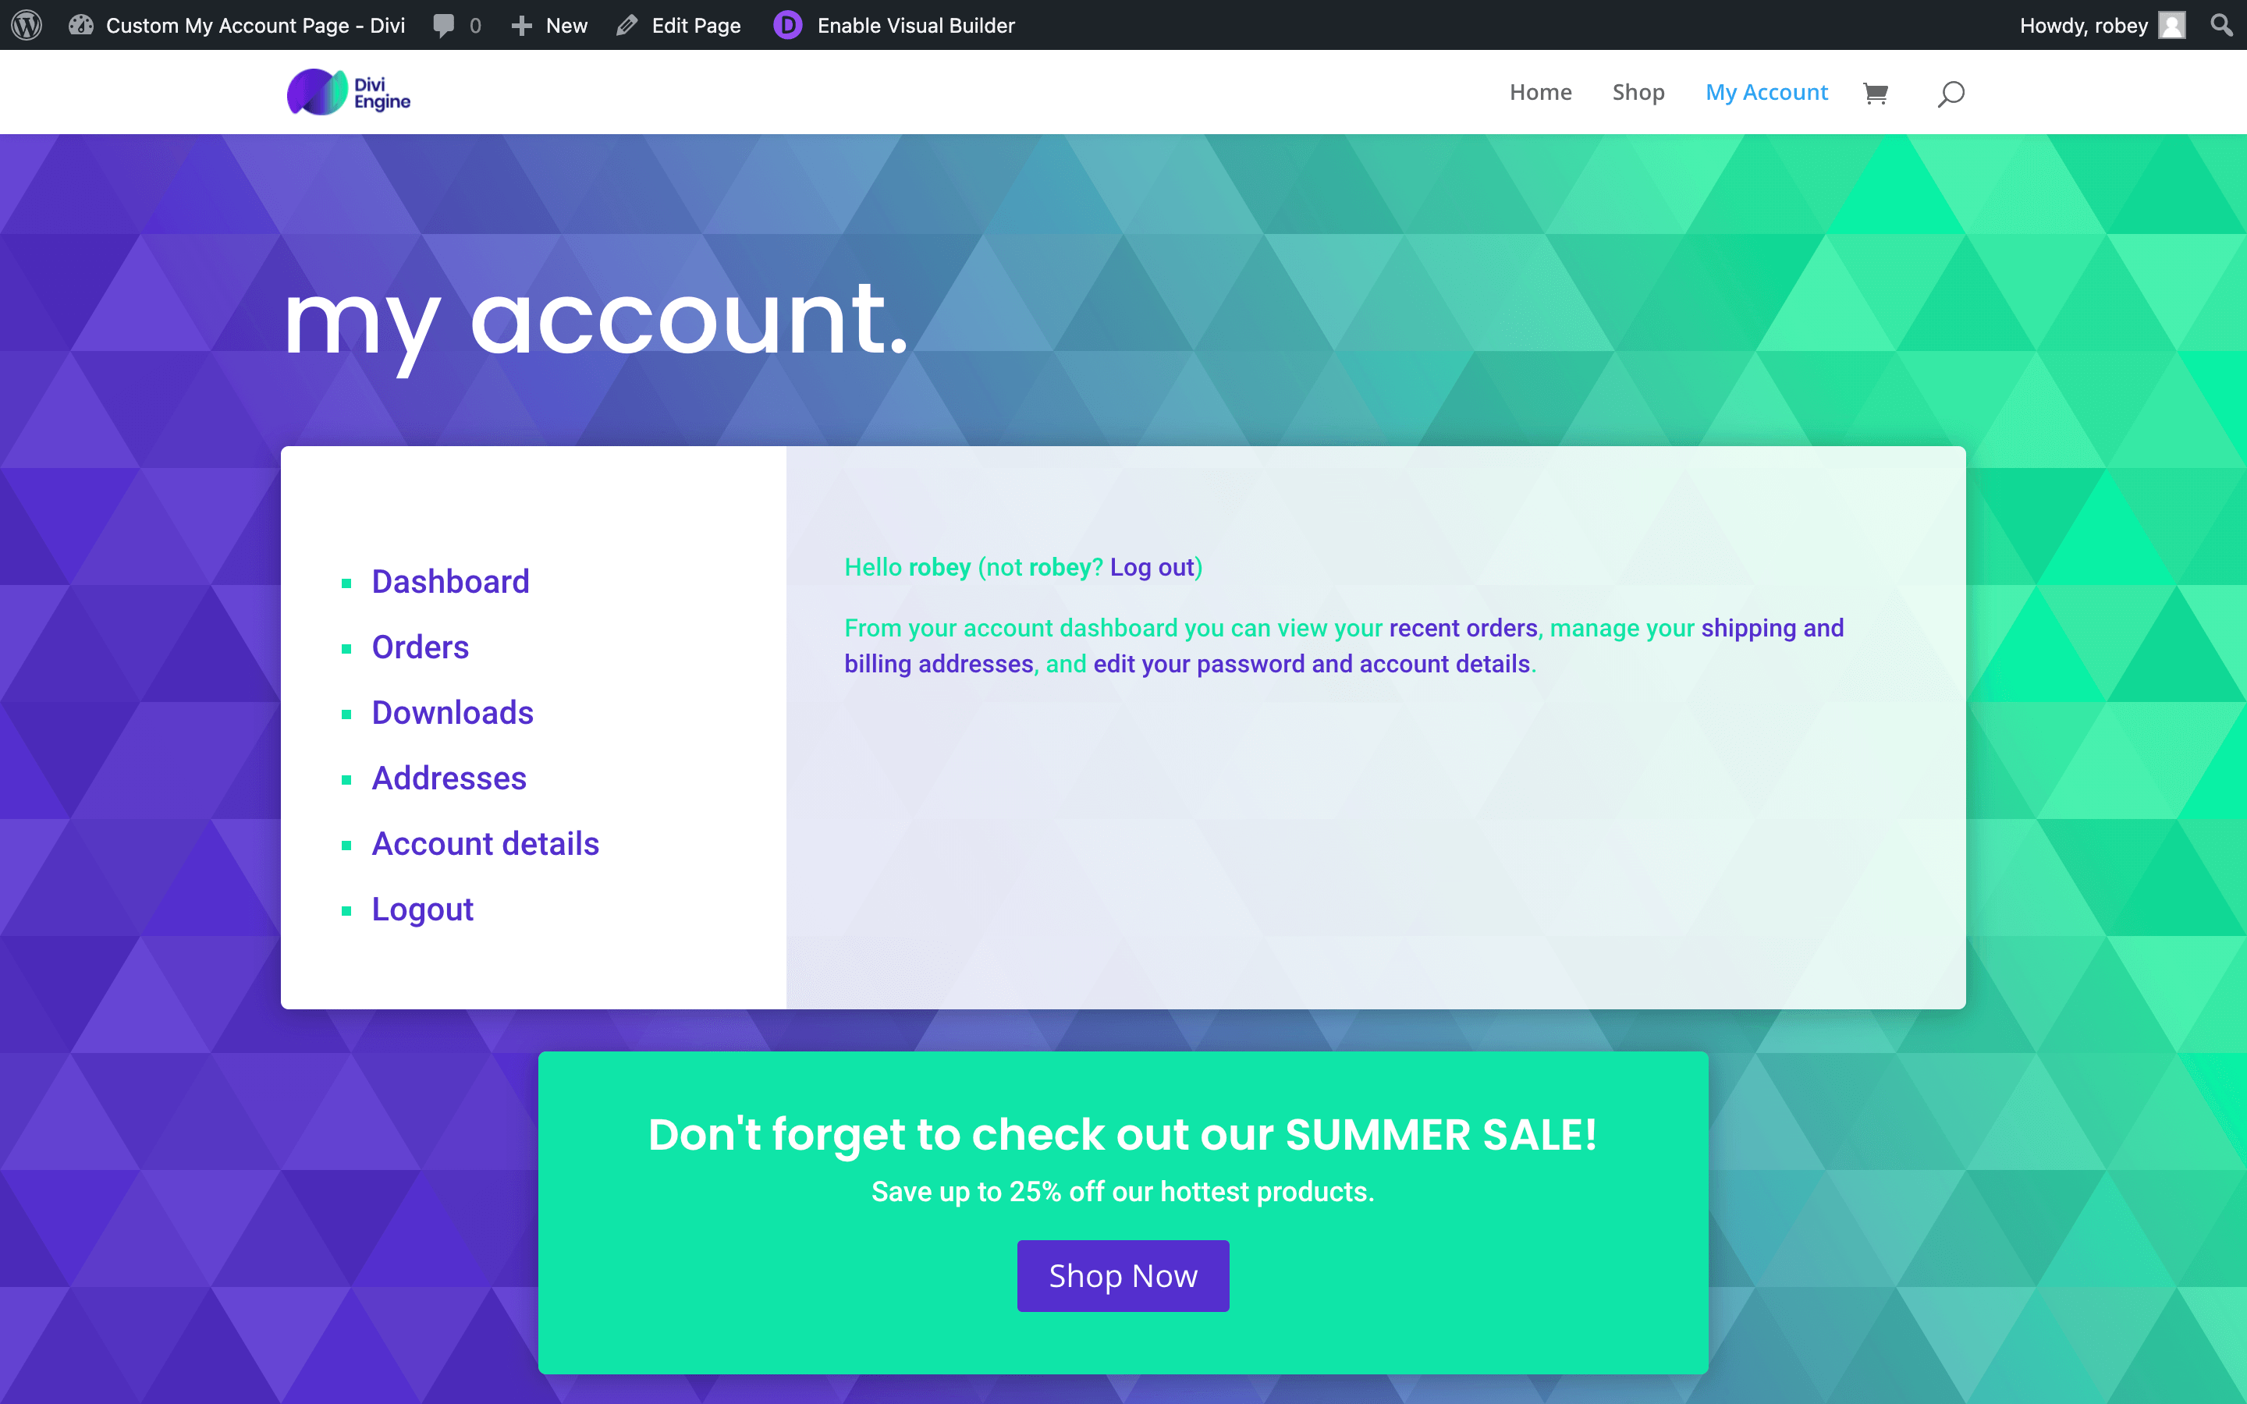This screenshot has height=1404, width=2247.
Task: Click the Enable Visual Builder icon
Action: click(x=786, y=24)
